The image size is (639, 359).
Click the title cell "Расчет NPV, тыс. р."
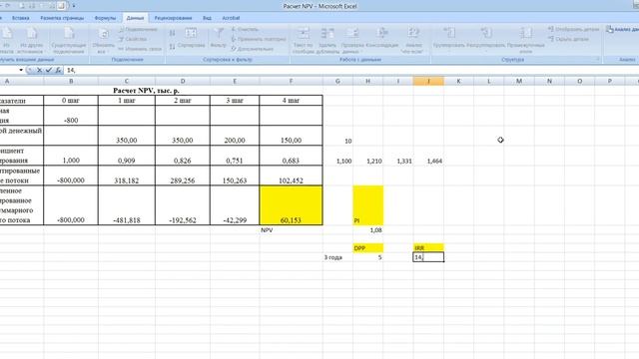pos(147,91)
